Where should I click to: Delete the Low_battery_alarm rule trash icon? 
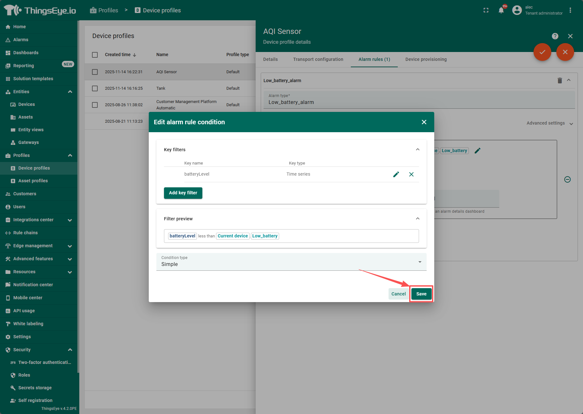coord(560,81)
